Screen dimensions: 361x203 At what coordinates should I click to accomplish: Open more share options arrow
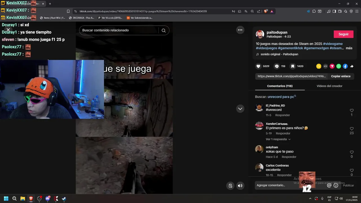352,66
